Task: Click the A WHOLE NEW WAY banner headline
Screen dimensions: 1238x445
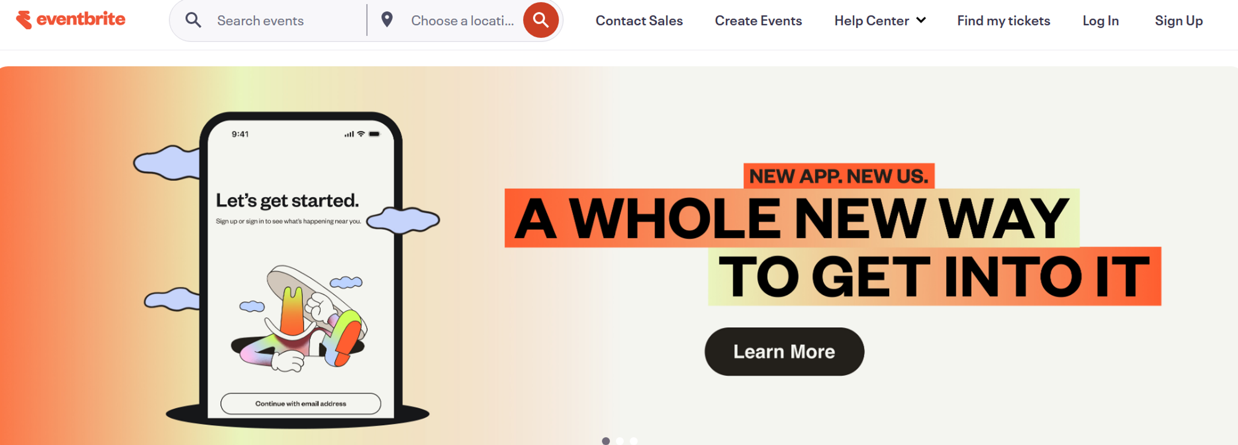Action: pyautogui.click(x=791, y=218)
